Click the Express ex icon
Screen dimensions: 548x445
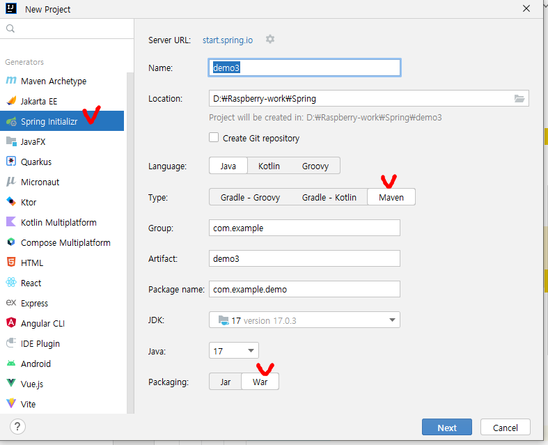click(x=11, y=302)
